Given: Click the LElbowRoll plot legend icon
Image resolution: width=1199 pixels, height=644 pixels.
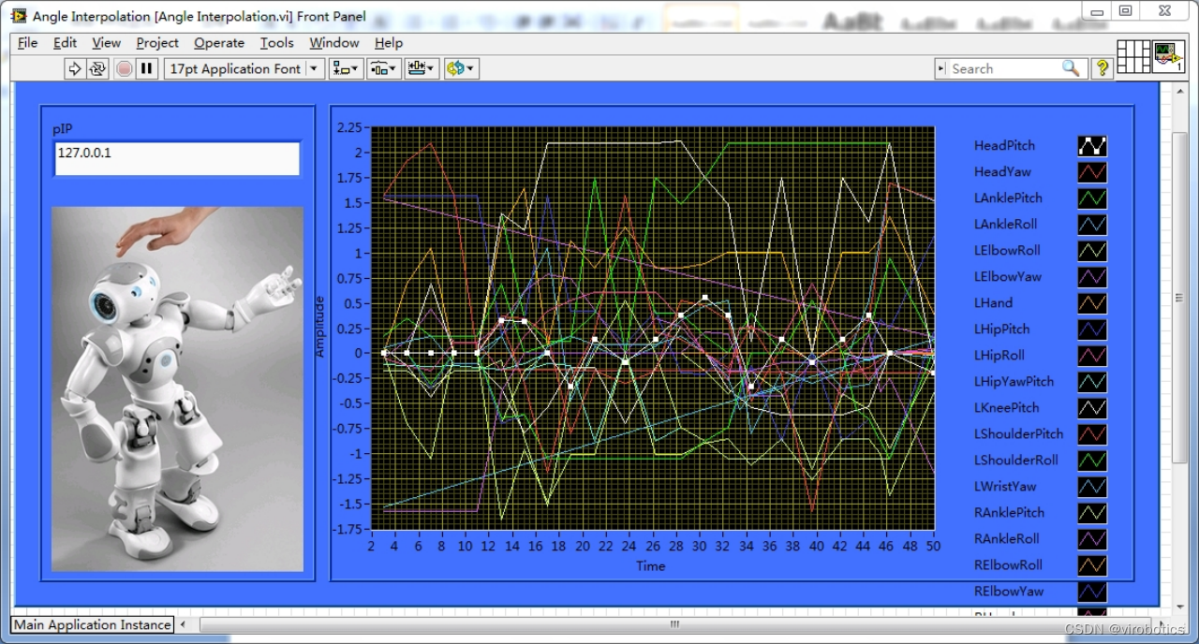Looking at the screenshot, I should 1091,251.
